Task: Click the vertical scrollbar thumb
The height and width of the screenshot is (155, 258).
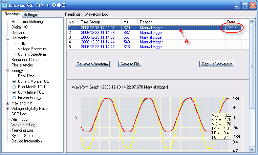Action: (252, 66)
